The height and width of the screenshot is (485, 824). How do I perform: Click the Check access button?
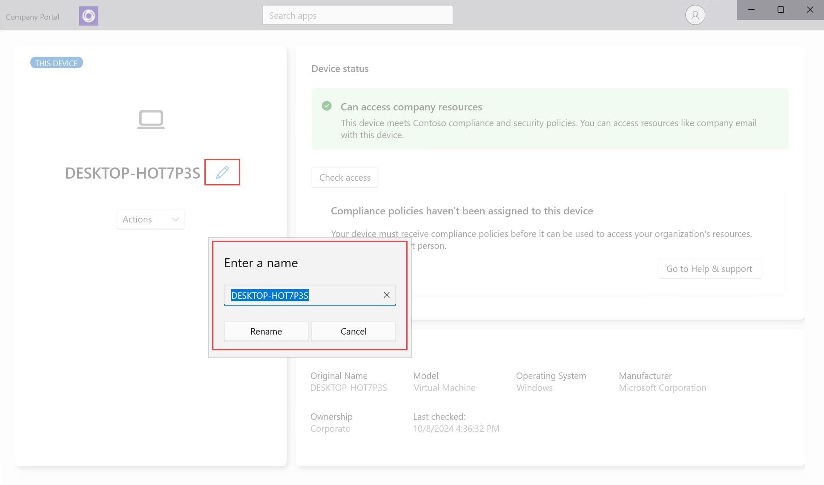pos(345,177)
